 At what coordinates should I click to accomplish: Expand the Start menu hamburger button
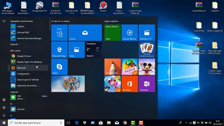(4, 21)
